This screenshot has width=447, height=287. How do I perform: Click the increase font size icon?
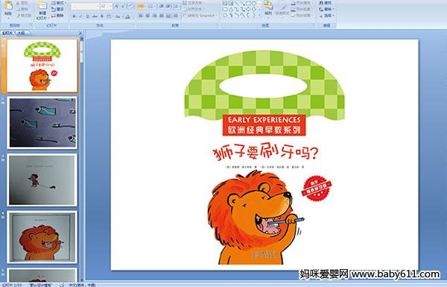117,6
